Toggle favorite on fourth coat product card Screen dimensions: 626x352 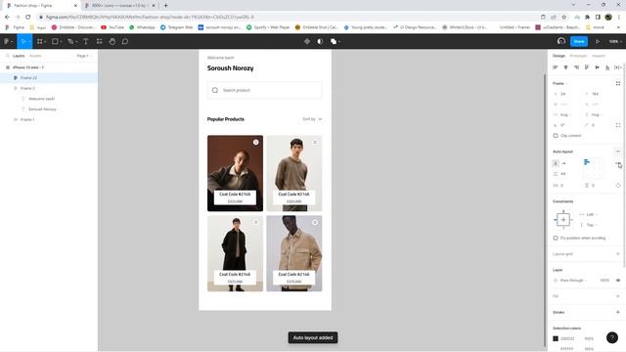(315, 222)
